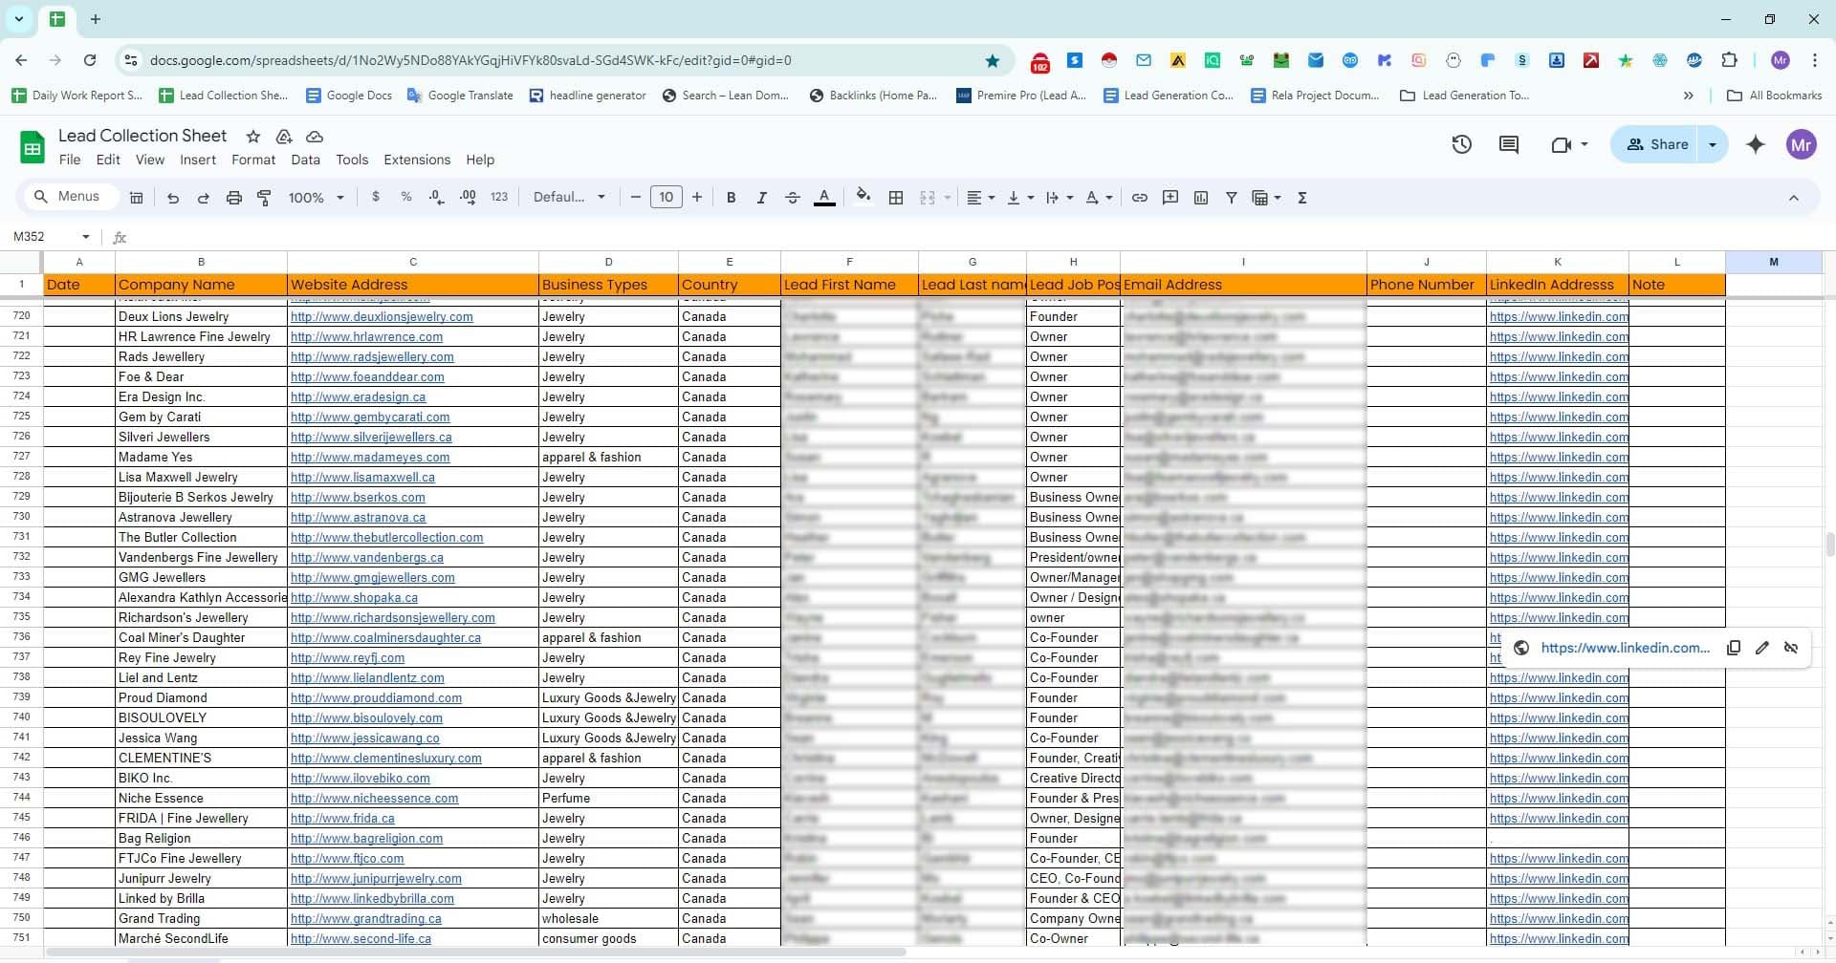
Task: Click the Insert chart icon
Action: [1201, 198]
